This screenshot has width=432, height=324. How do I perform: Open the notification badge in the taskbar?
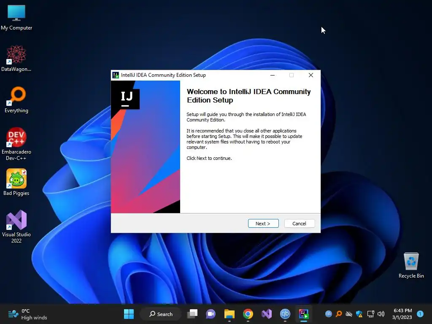point(420,314)
